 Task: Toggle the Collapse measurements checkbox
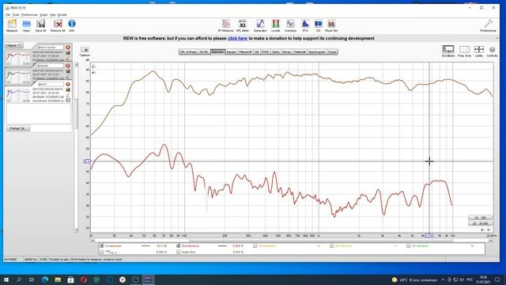(x=20, y=46)
